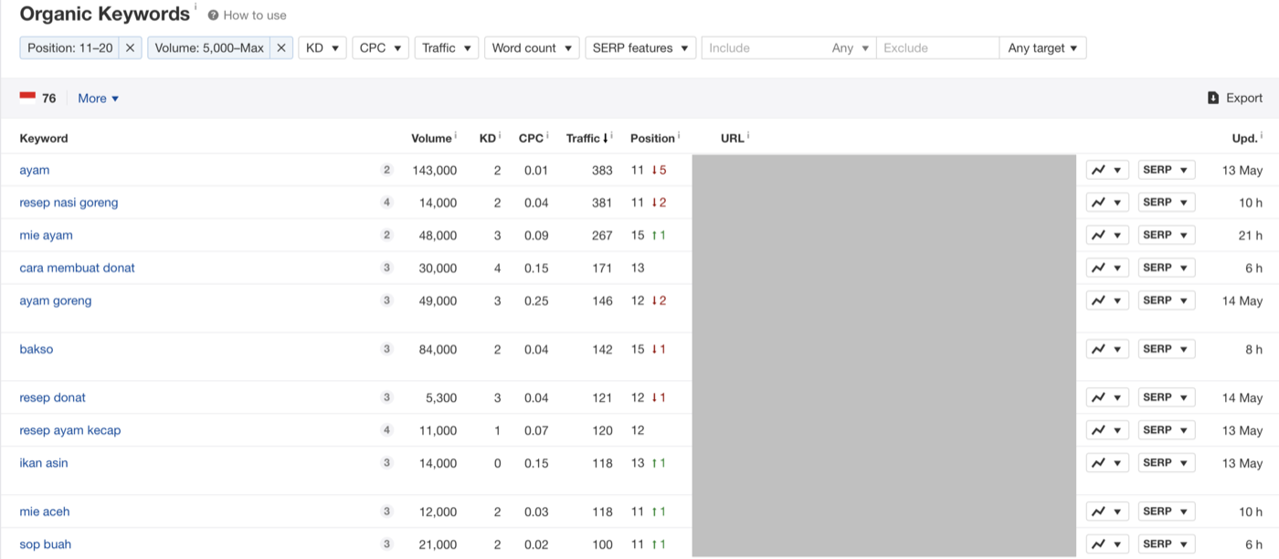Open the Word count filter dropdown
The width and height of the screenshot is (1279, 559).
pos(532,47)
